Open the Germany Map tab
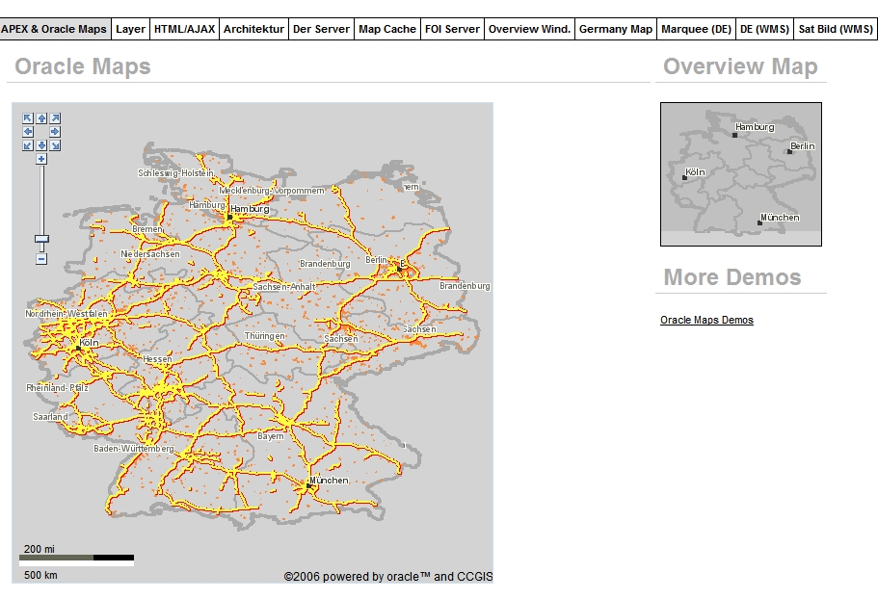The image size is (878, 599). (616, 29)
